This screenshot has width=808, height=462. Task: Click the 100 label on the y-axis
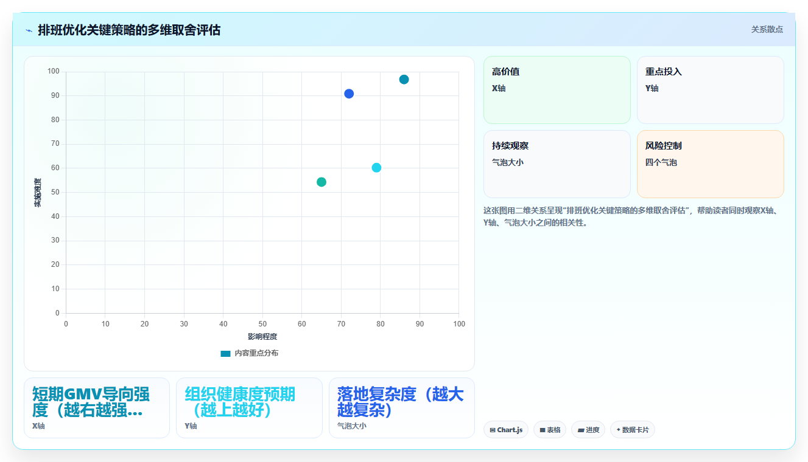tap(54, 72)
